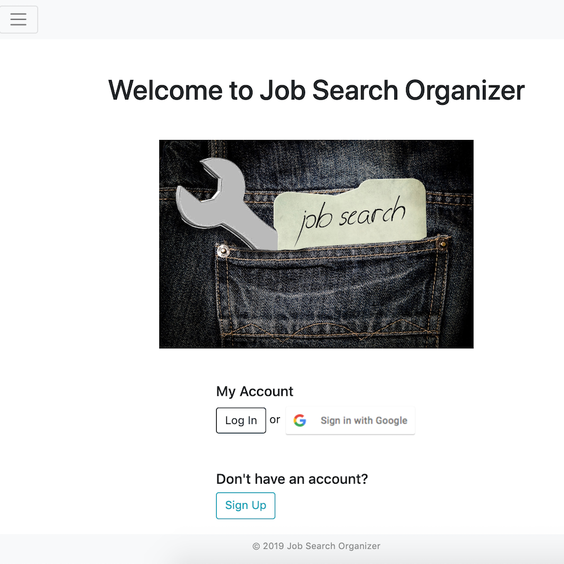Image resolution: width=564 pixels, height=564 pixels.
Task: Choose Sign in with Google
Action: point(350,420)
